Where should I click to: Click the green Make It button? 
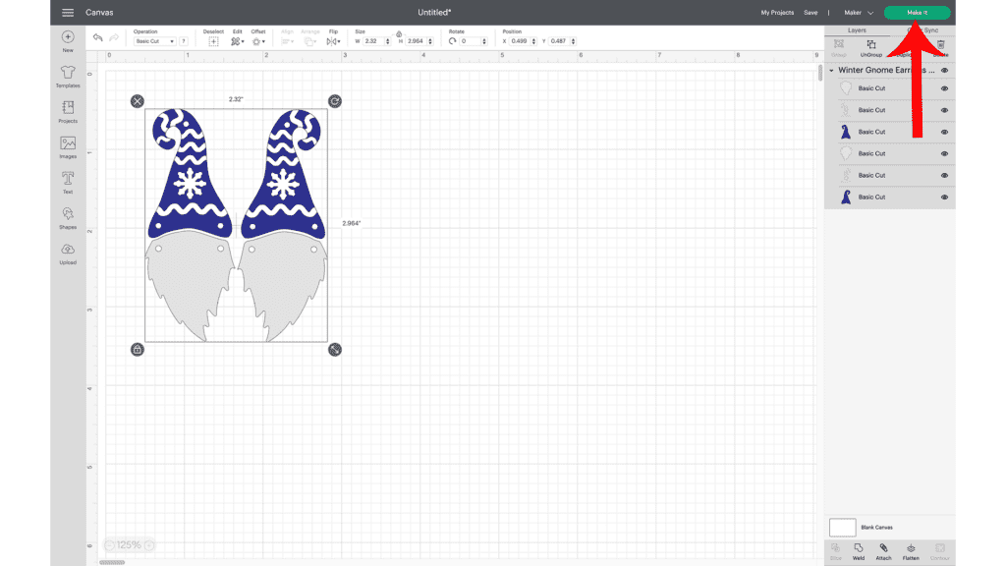click(917, 13)
